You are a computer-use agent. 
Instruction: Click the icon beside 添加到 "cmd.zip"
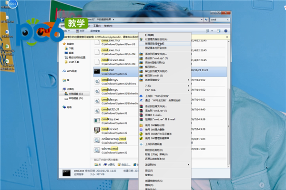click(141, 58)
